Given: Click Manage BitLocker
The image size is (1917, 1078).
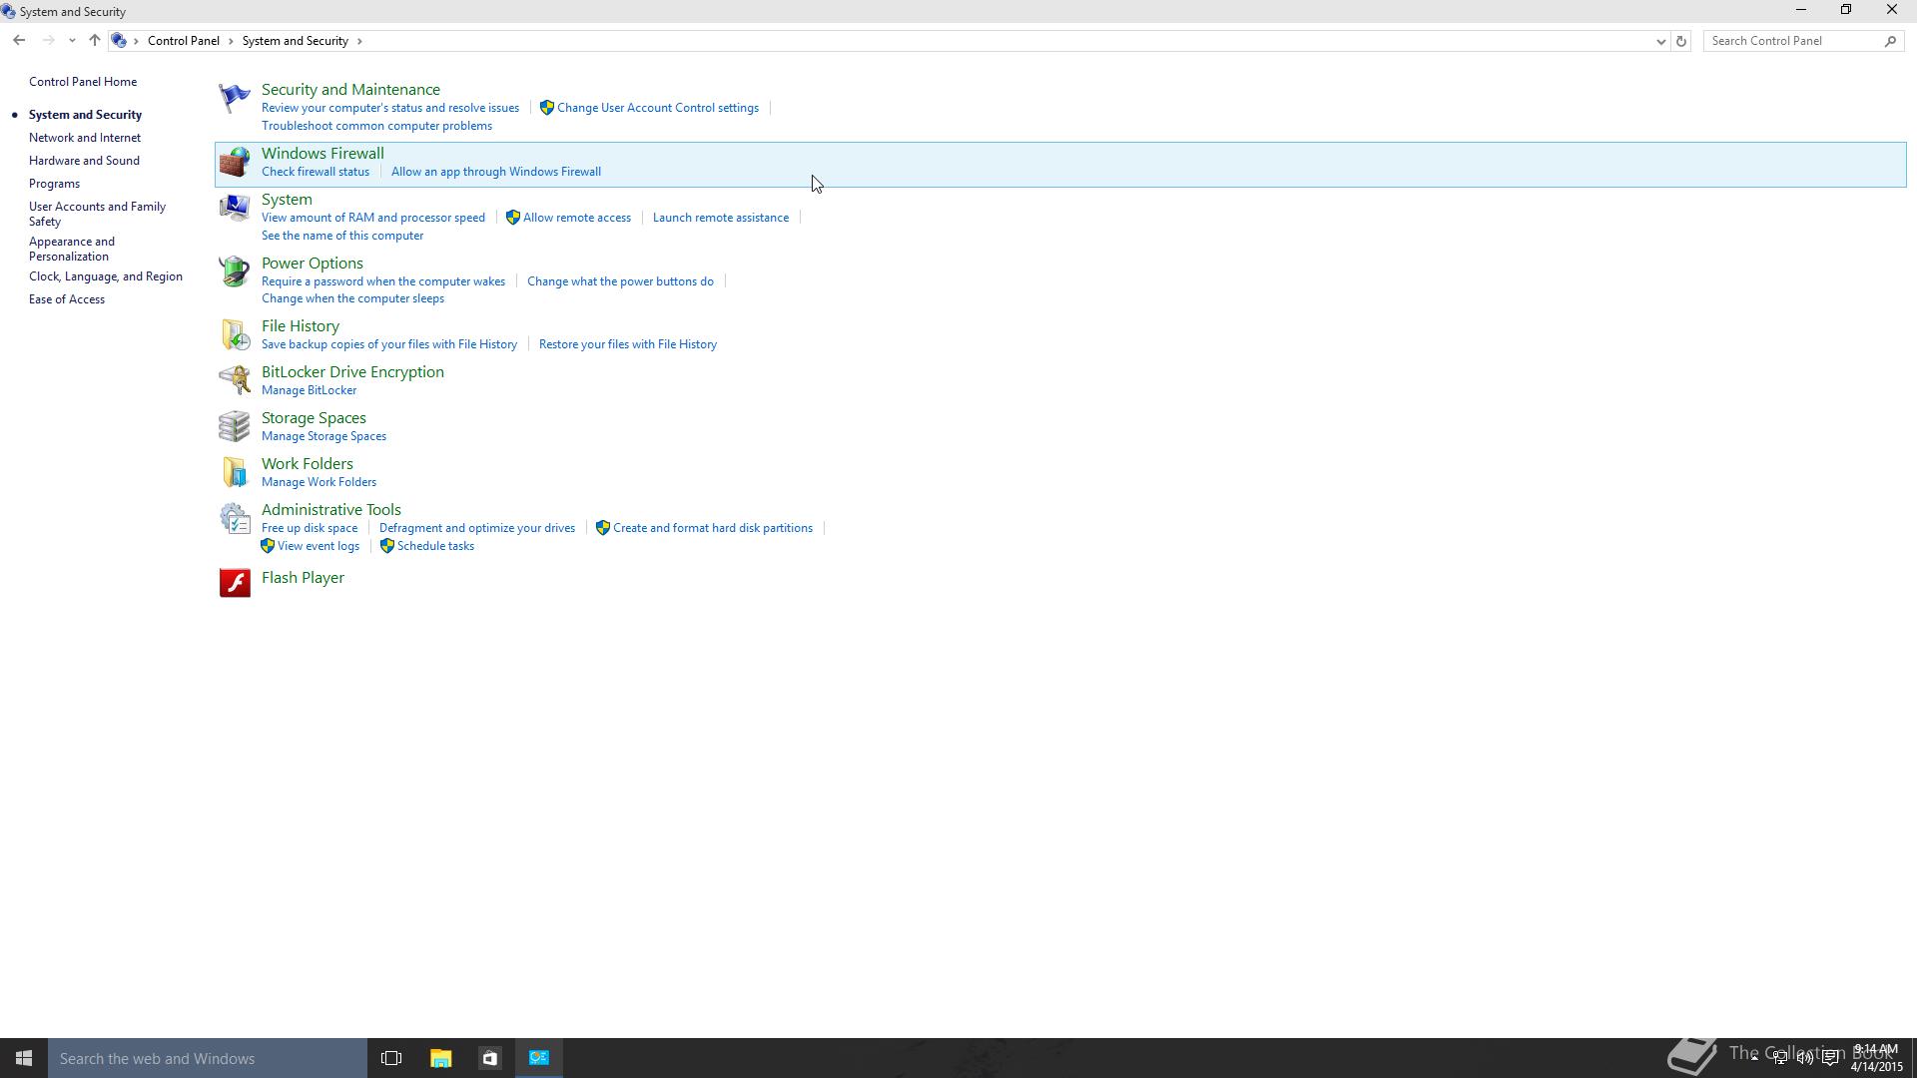Looking at the screenshot, I should [309, 390].
